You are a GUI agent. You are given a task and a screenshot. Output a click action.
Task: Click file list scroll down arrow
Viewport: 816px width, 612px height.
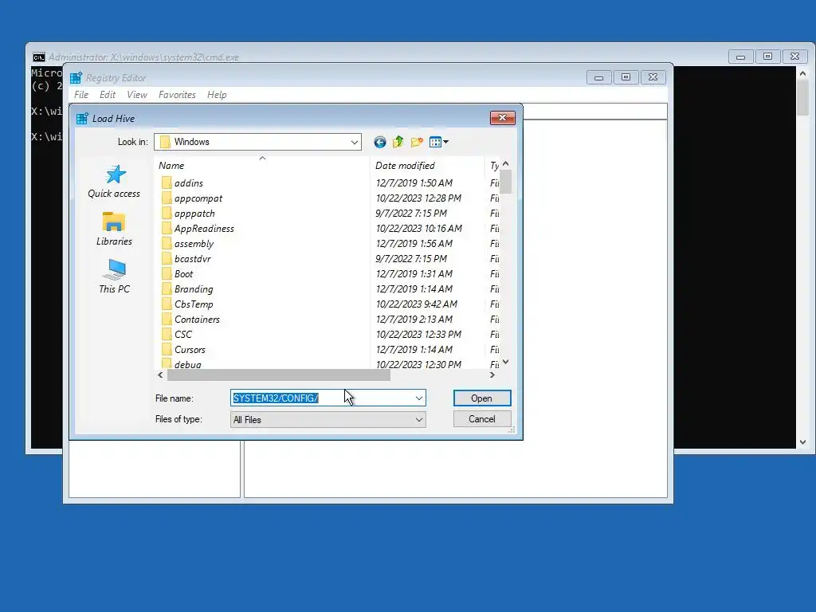click(x=505, y=363)
